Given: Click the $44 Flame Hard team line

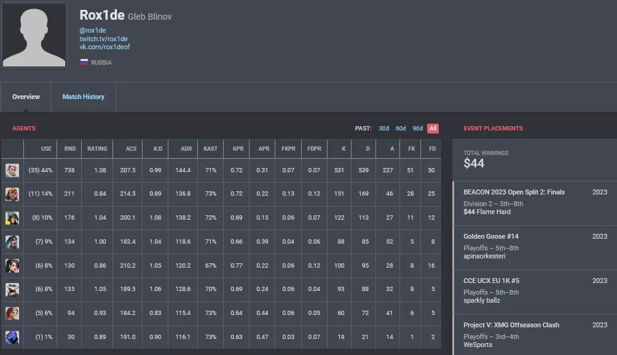Looking at the screenshot, I should (x=487, y=212).
